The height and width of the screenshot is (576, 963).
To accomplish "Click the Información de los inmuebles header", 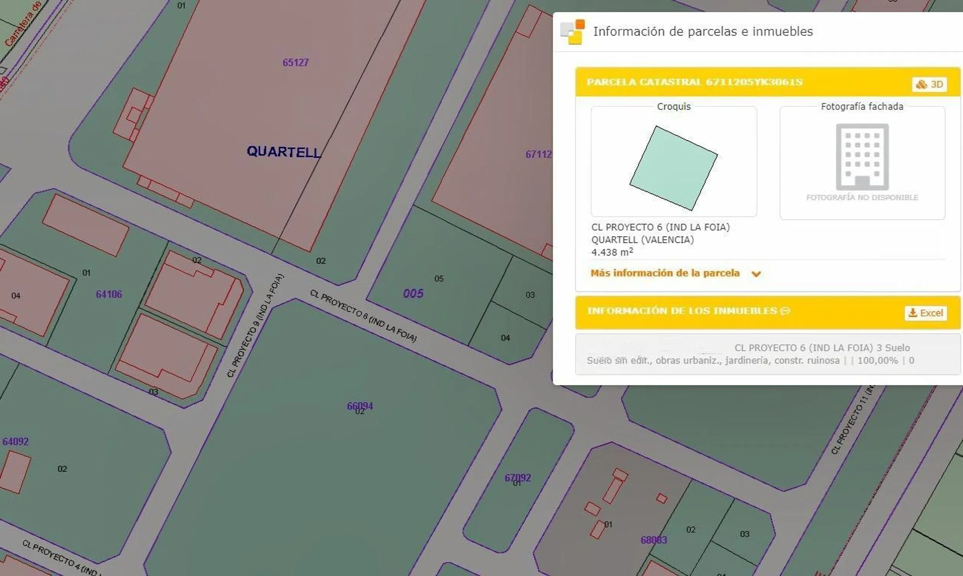I will click(x=682, y=311).
